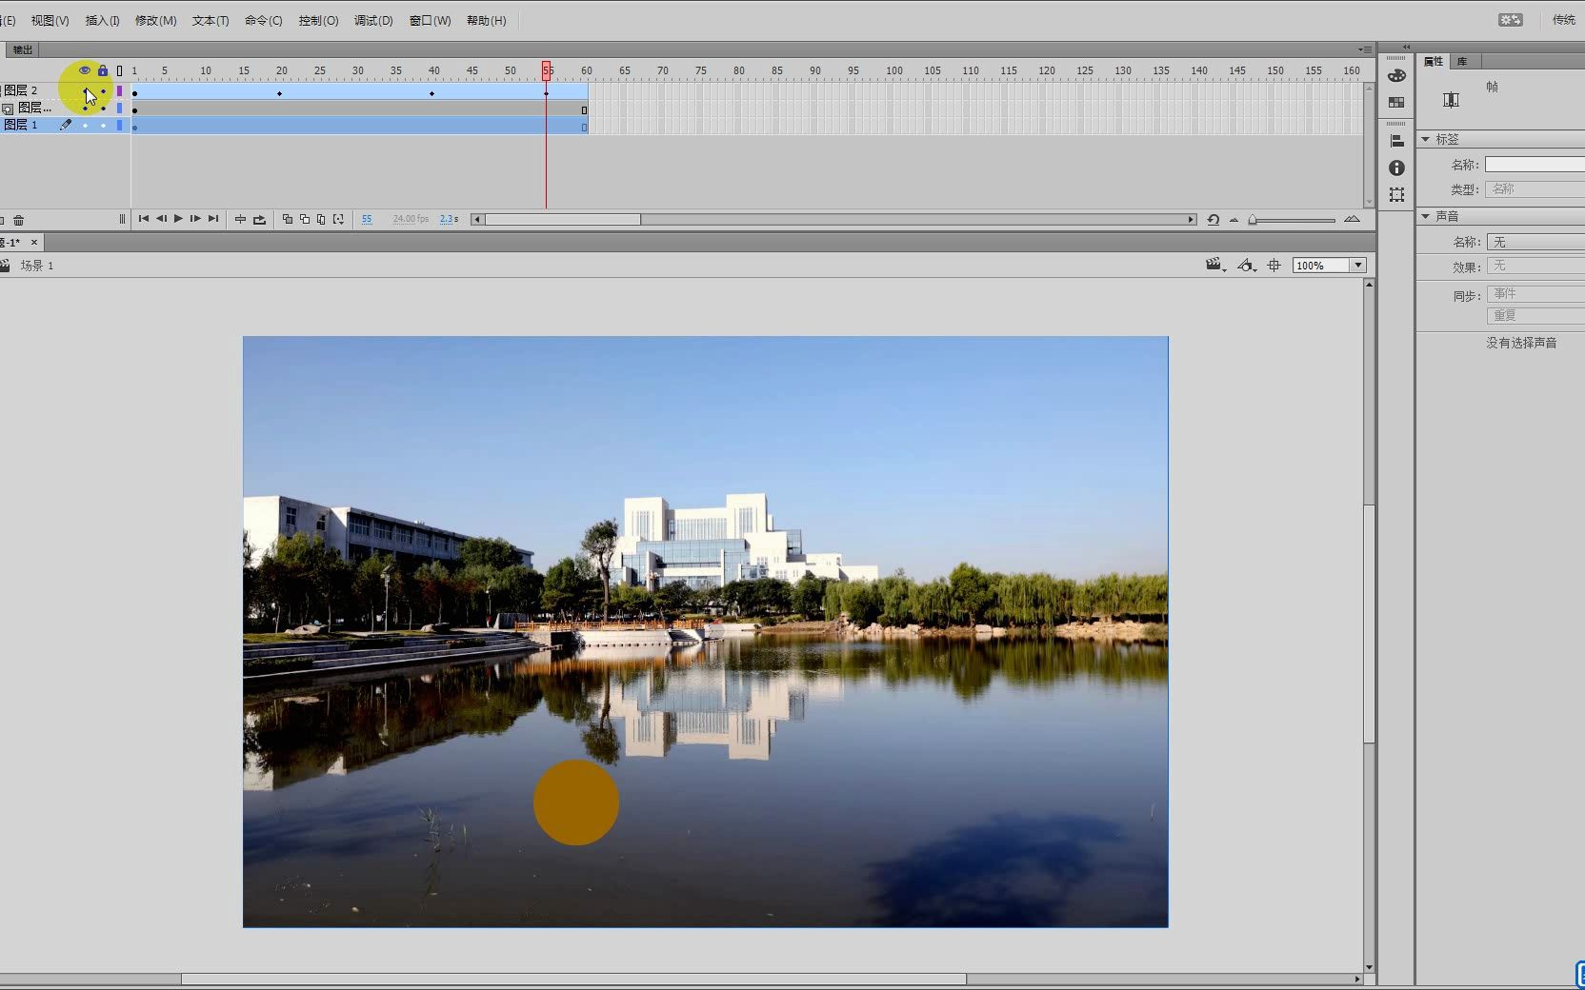Open the sound 名称 dropdown showing 无

(1535, 242)
